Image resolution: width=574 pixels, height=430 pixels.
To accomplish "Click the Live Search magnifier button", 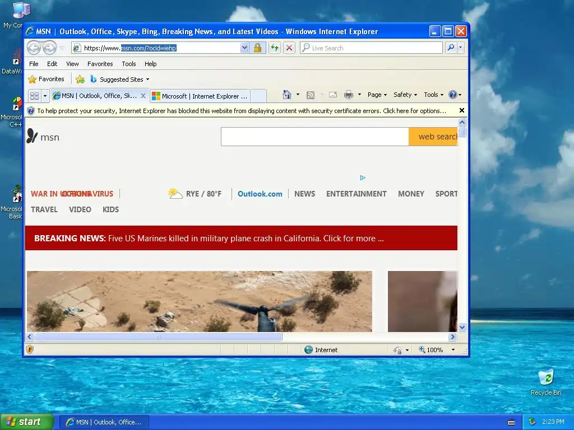I will (x=451, y=48).
